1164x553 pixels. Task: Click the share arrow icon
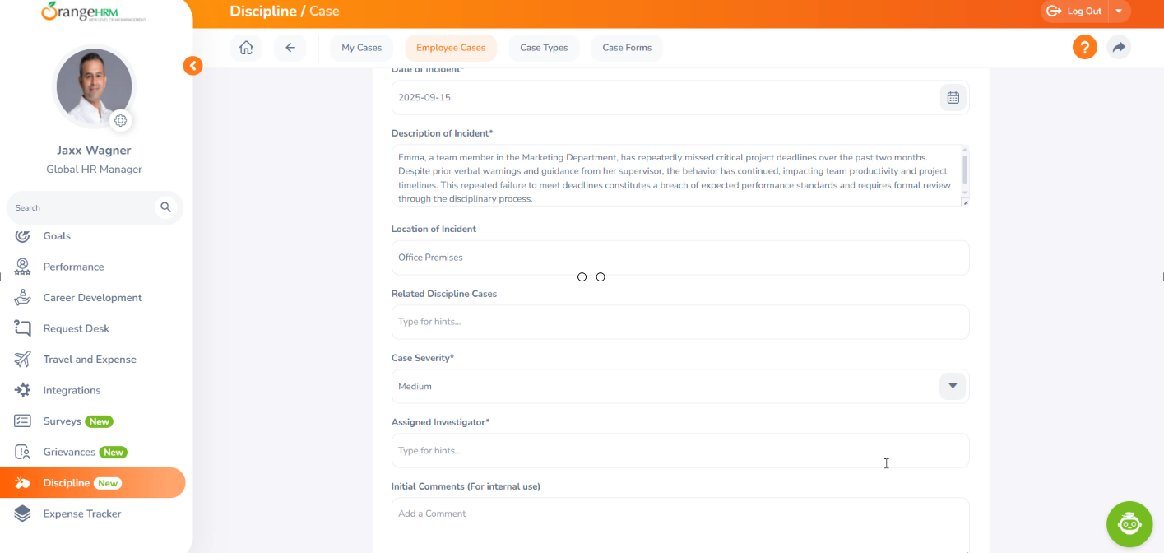1118,48
